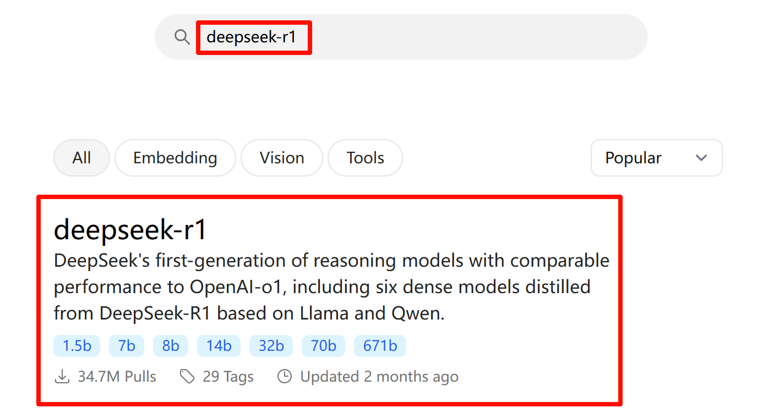Open the Popular sort dropdown
763x413 pixels.
click(633, 158)
